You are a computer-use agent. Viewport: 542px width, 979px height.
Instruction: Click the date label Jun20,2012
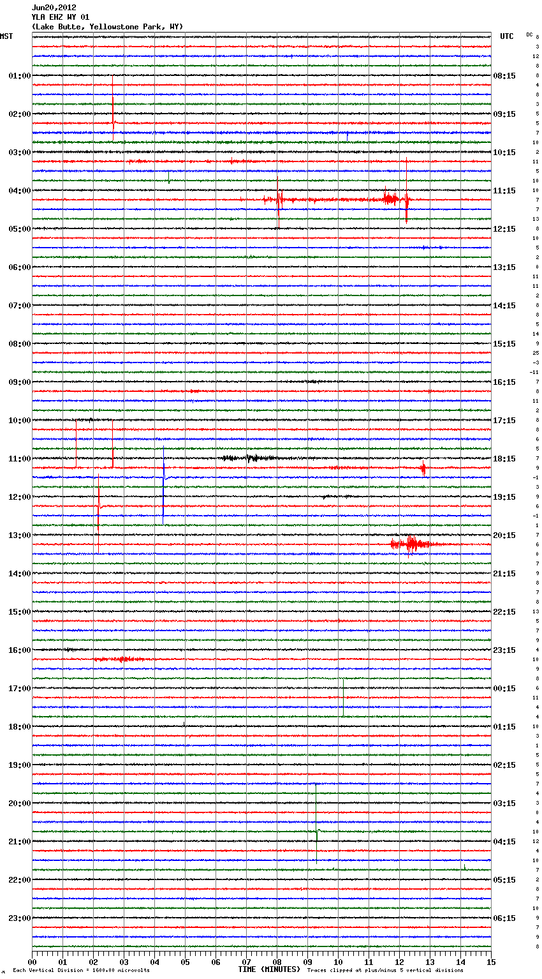pos(54,8)
